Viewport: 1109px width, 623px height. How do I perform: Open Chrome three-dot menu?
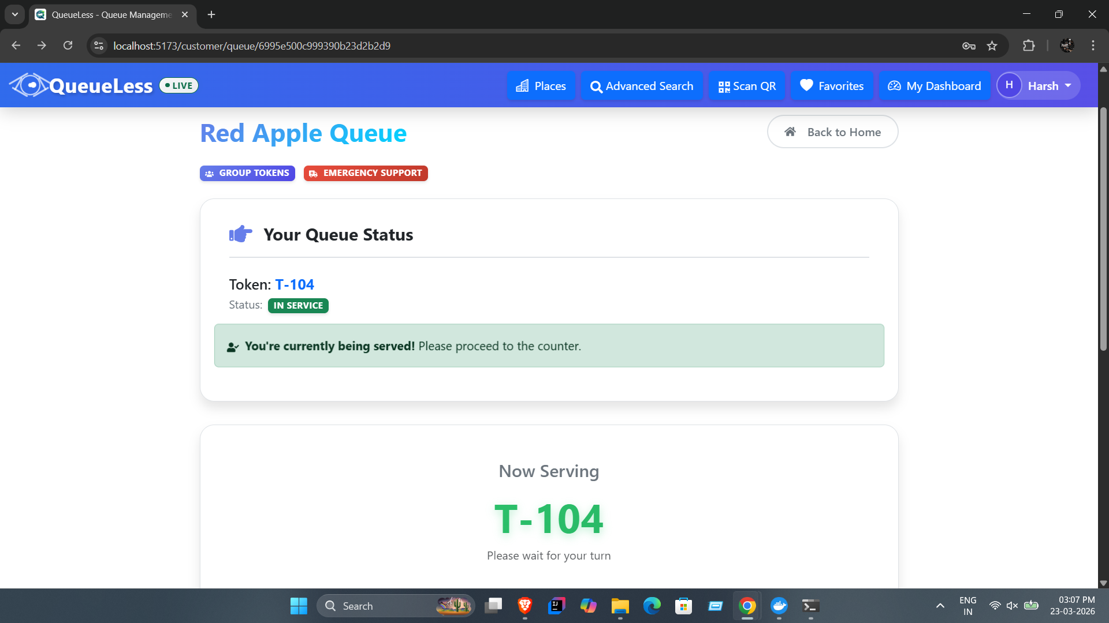tap(1093, 46)
